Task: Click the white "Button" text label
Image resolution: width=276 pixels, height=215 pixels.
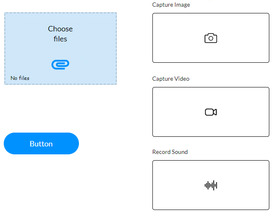Action: (41, 144)
